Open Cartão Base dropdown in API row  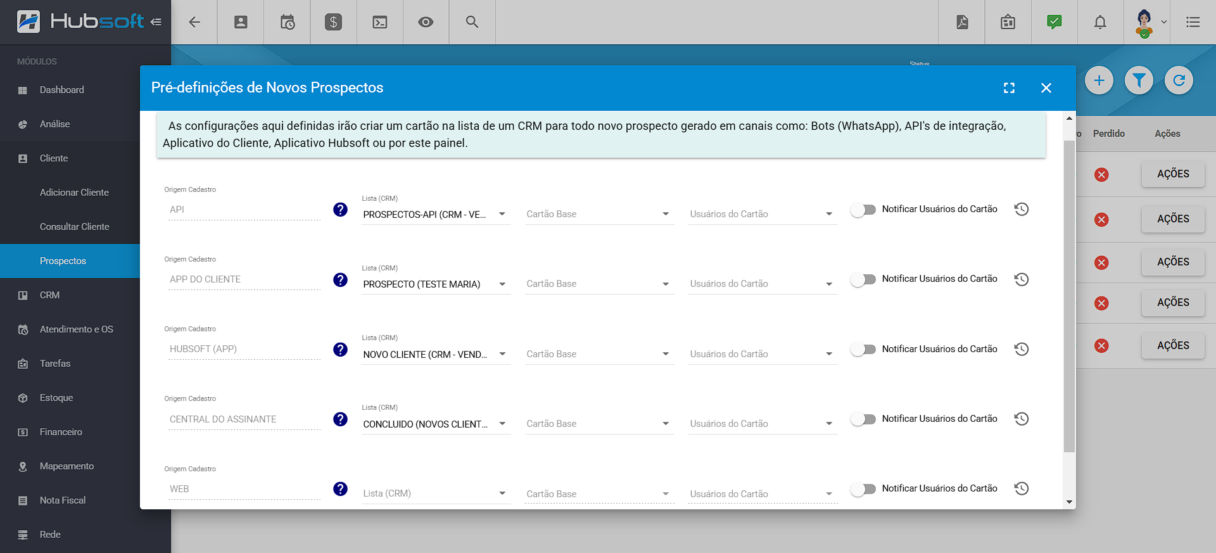[599, 214]
